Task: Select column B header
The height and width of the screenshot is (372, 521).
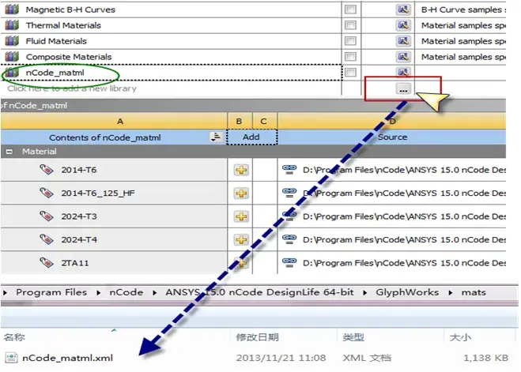Action: (240, 121)
